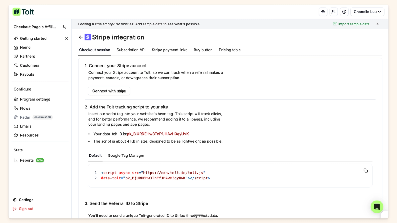Open the Stripe payment links tab
This screenshot has height=223, width=397.
pyautogui.click(x=170, y=50)
